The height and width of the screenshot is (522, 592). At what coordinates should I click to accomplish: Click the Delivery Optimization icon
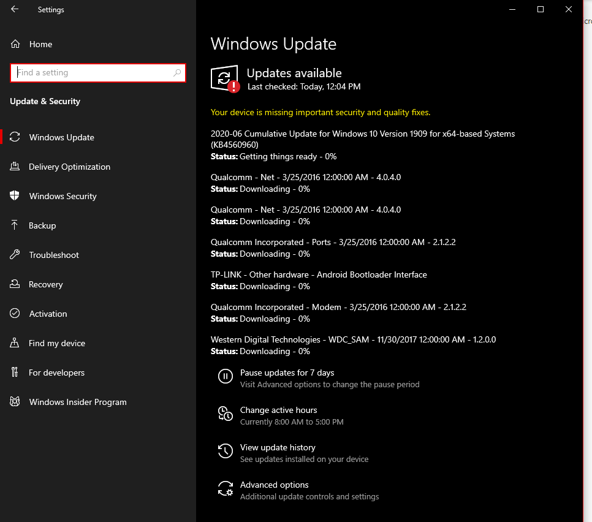(x=15, y=167)
